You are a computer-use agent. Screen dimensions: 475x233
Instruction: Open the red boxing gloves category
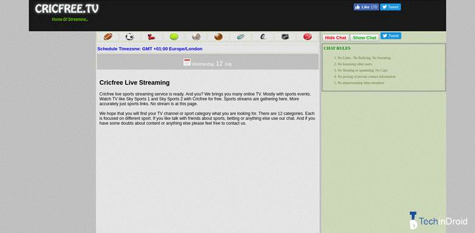151,37
